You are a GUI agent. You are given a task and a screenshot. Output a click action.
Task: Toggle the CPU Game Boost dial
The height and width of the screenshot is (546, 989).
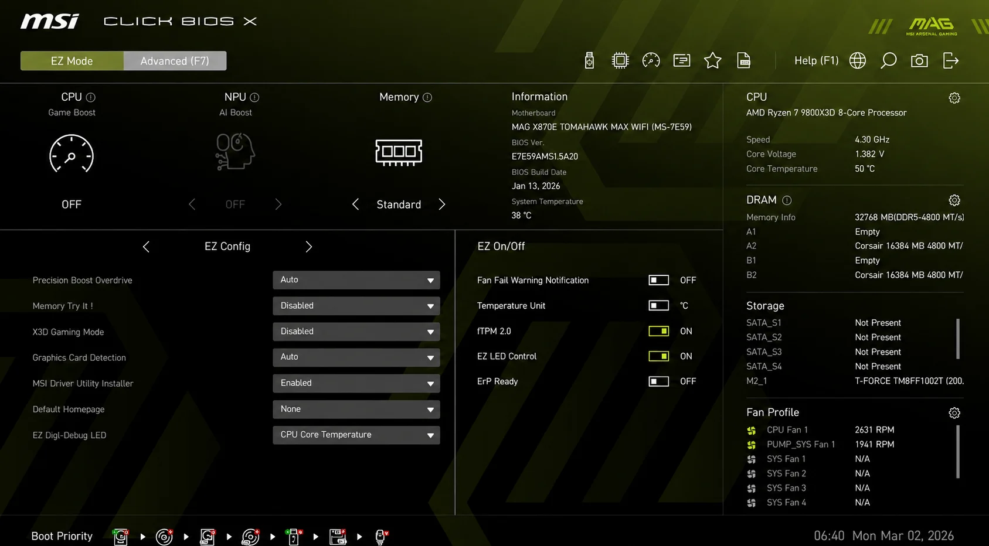click(72, 154)
